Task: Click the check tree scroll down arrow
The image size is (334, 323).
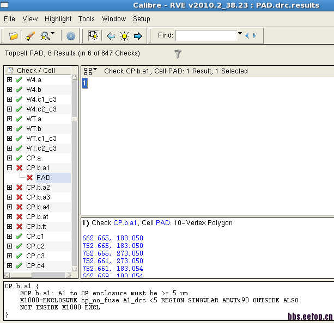Action: (75, 269)
